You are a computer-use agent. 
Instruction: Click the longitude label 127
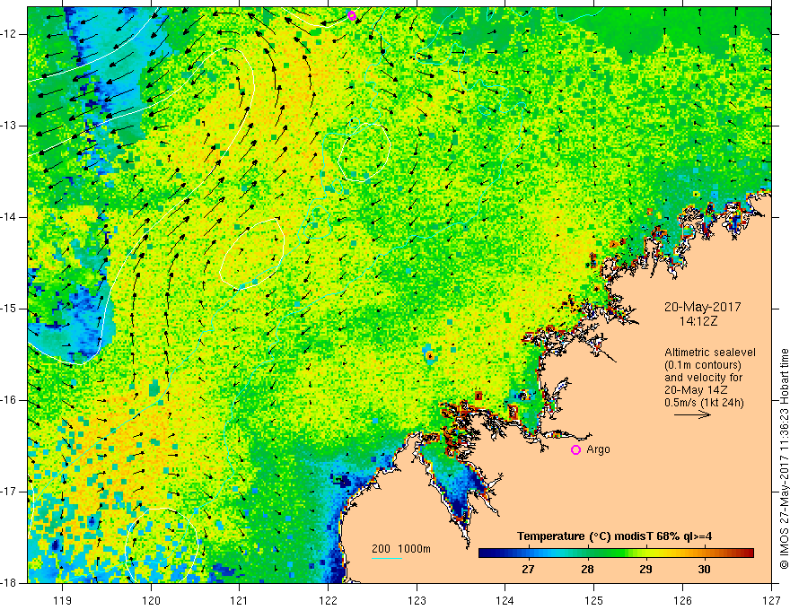(771, 601)
